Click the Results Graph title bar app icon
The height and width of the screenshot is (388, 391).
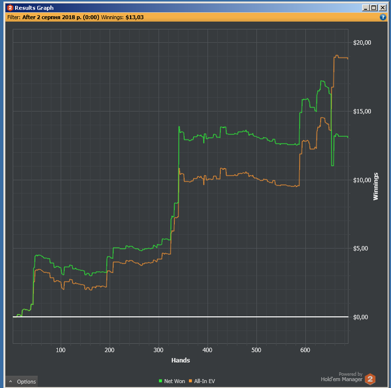(x=10, y=8)
